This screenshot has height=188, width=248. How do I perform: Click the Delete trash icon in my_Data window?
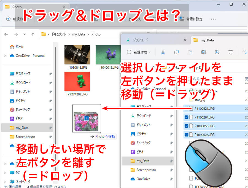click(230, 52)
